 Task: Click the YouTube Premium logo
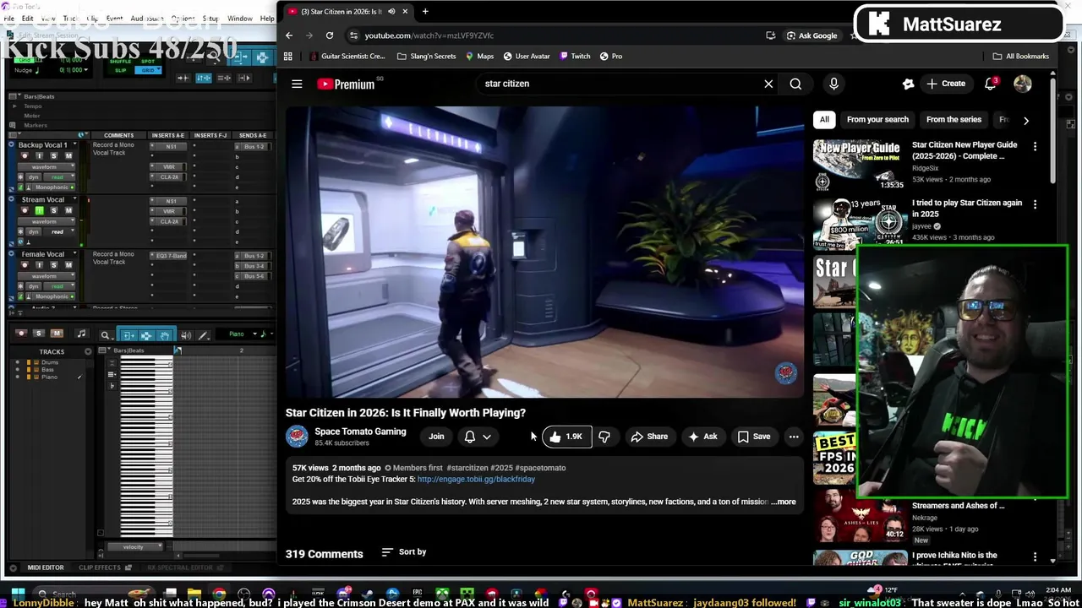pyautogui.click(x=346, y=84)
